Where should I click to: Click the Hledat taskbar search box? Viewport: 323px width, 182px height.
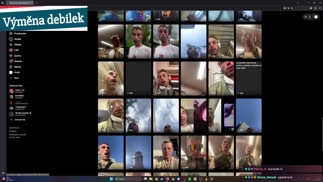(128, 179)
